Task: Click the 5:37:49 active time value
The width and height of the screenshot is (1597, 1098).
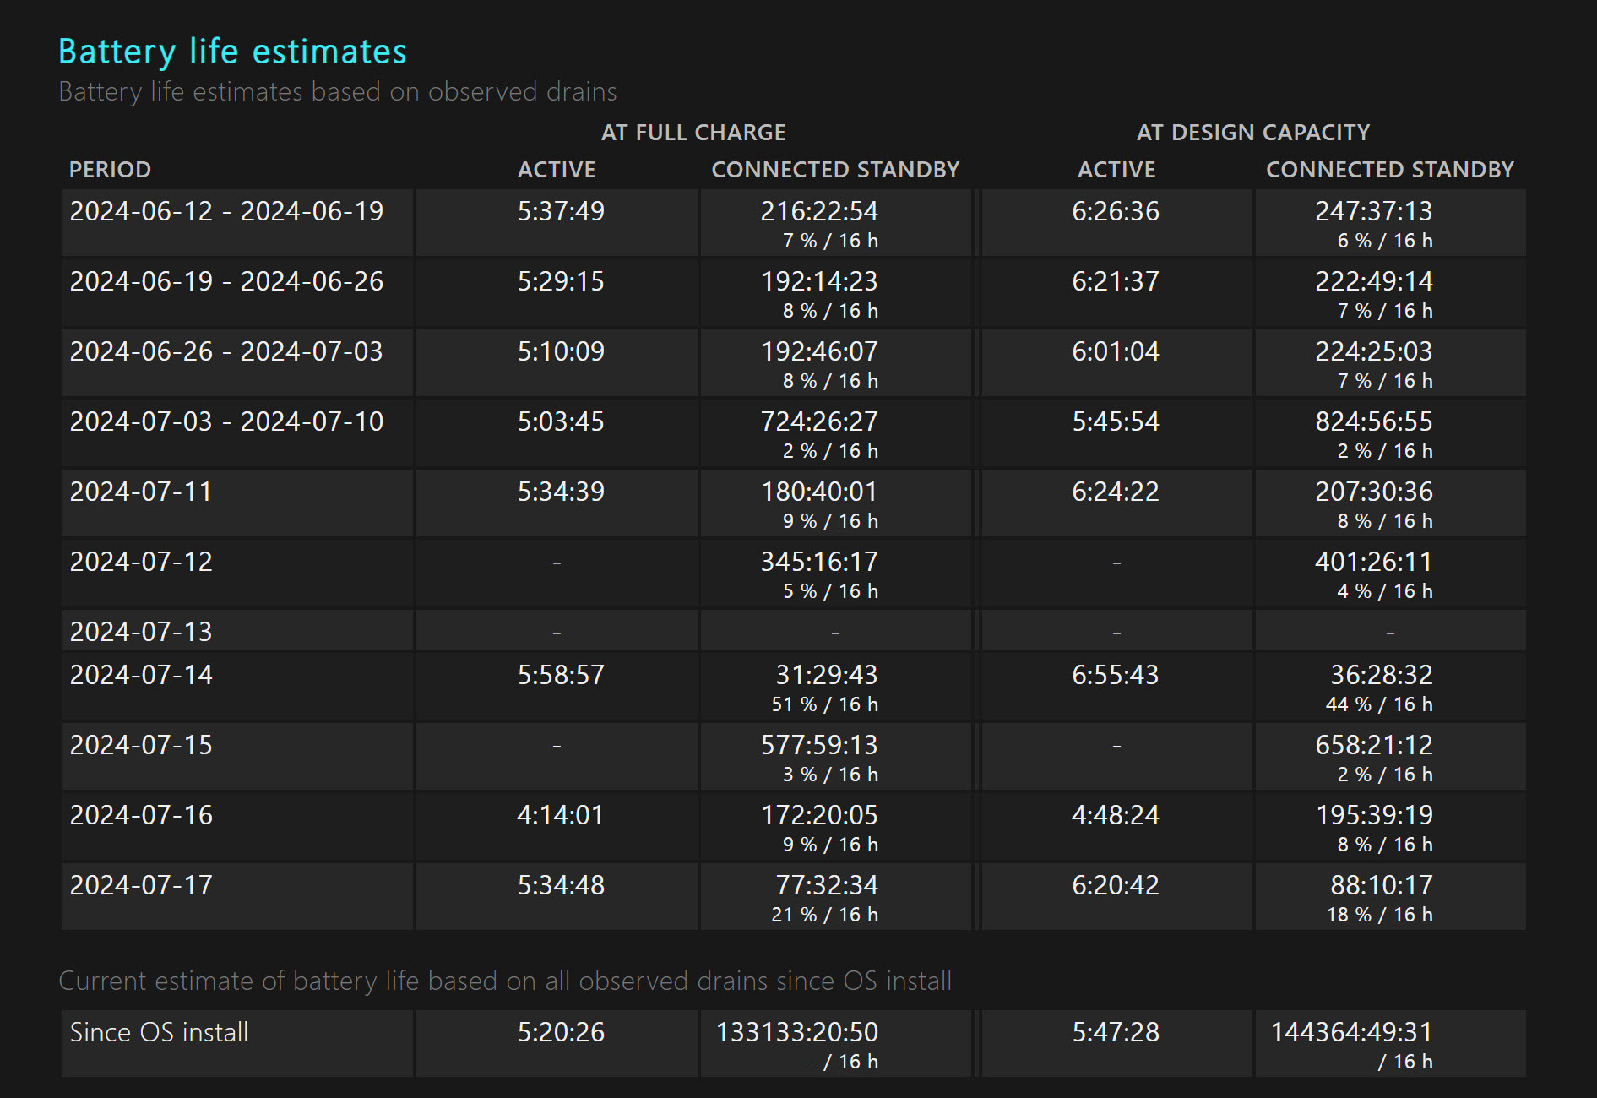Action: 561,211
